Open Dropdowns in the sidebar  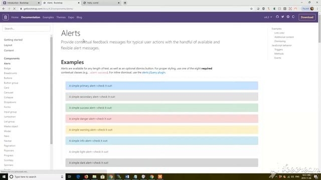click(10, 102)
